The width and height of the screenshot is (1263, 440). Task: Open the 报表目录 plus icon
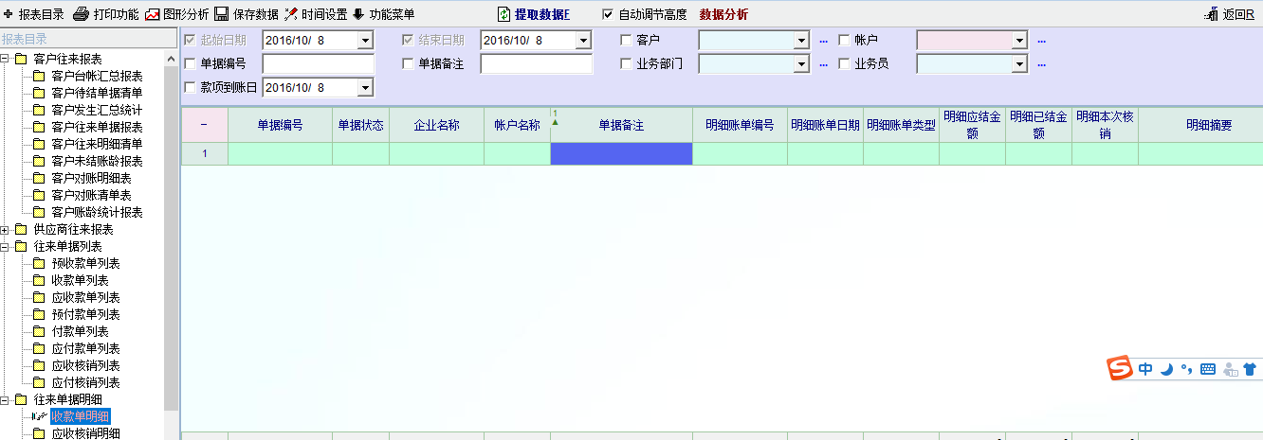(9, 14)
